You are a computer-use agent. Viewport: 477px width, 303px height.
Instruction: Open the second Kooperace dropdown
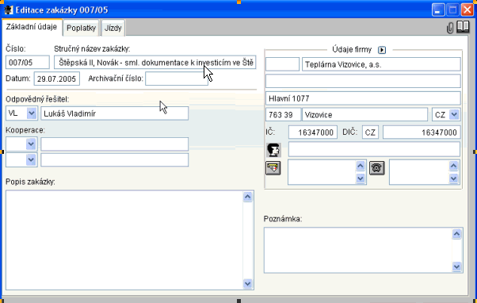[x=31, y=160]
